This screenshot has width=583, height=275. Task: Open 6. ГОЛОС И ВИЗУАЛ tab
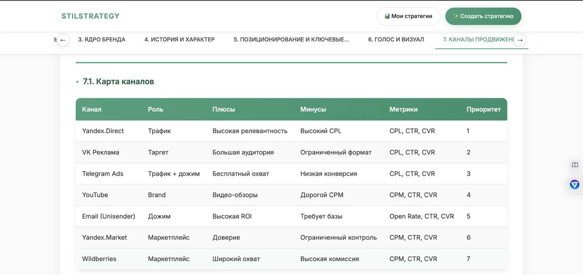click(396, 40)
